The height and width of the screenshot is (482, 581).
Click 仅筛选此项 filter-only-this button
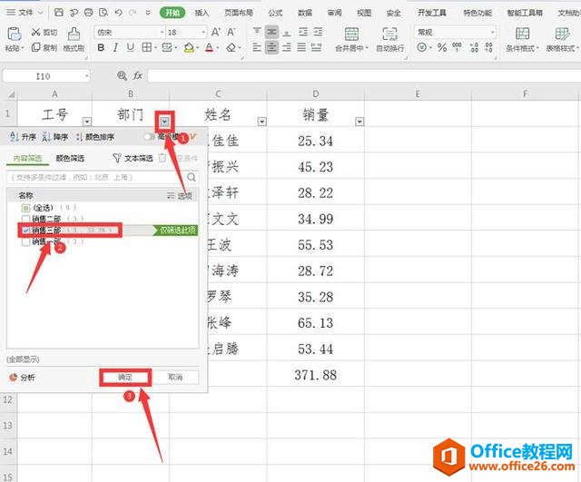tap(176, 230)
